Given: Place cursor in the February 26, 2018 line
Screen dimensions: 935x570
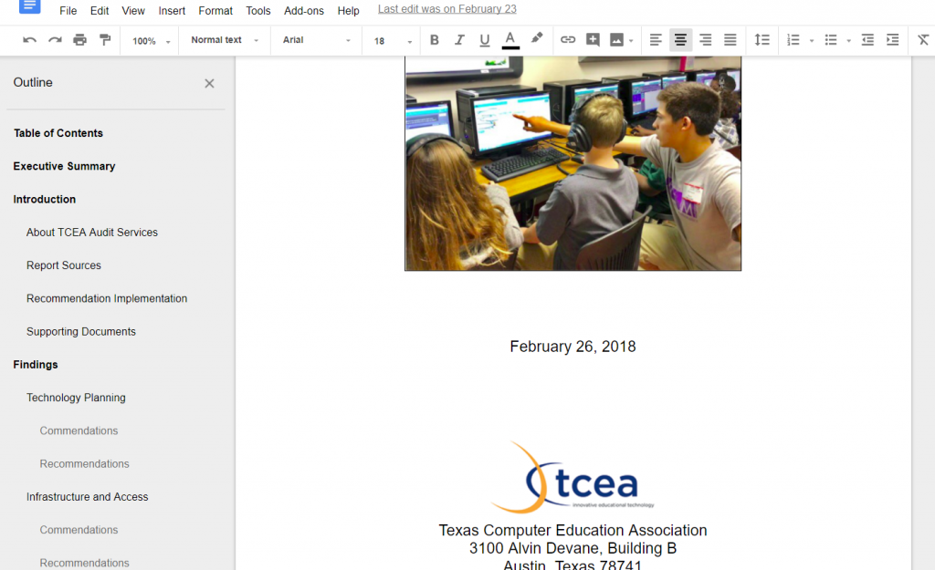Looking at the screenshot, I should [573, 347].
